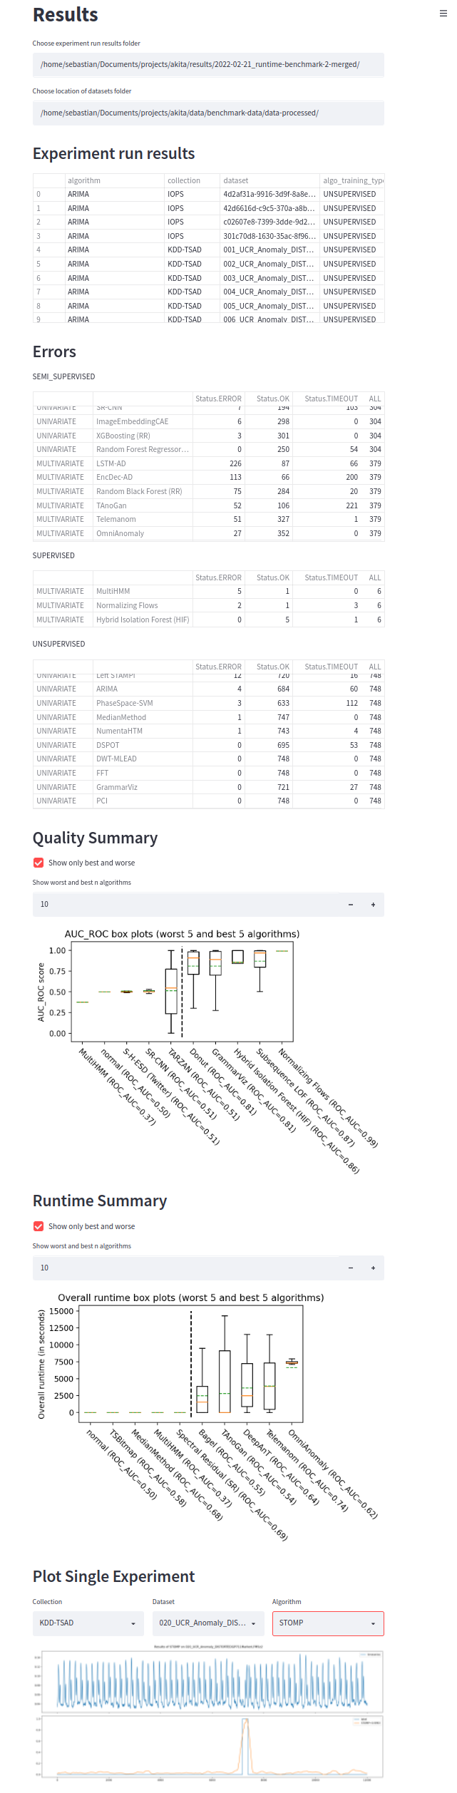Select the TAnoGan algorithm cell
Viewport: 457px width, 1793px height.
pyautogui.click(x=143, y=506)
